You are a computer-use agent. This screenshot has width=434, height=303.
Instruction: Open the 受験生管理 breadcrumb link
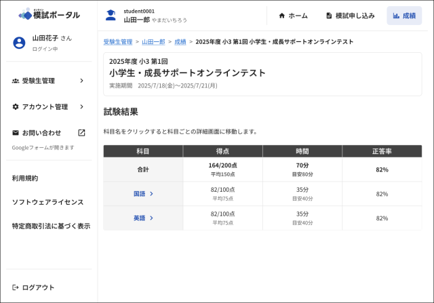(118, 42)
